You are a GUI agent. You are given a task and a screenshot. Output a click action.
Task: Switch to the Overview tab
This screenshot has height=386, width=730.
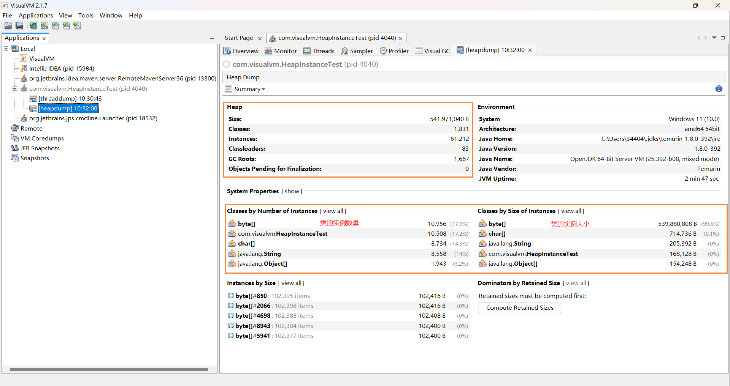pos(241,51)
